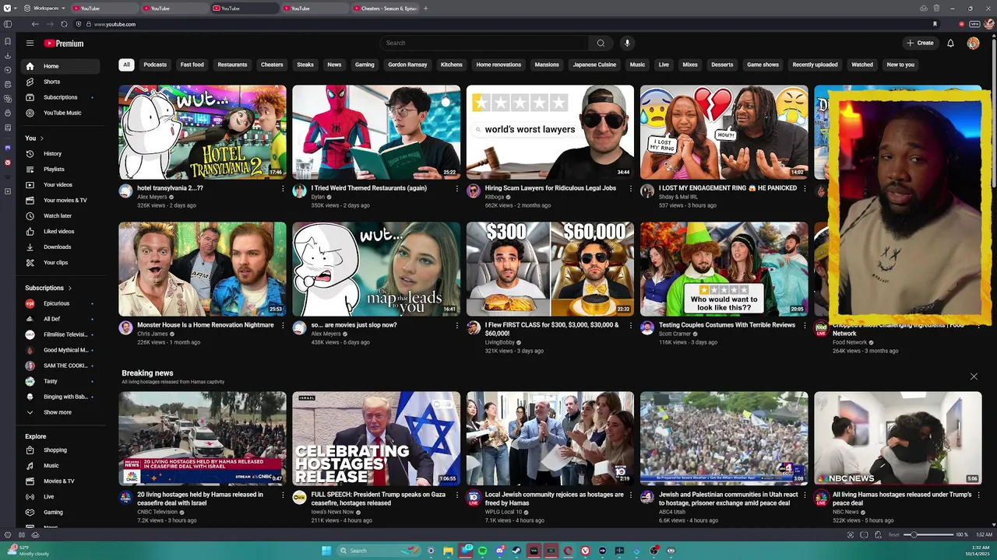Open Kitboga channel link
The image size is (997, 560).
(494, 197)
